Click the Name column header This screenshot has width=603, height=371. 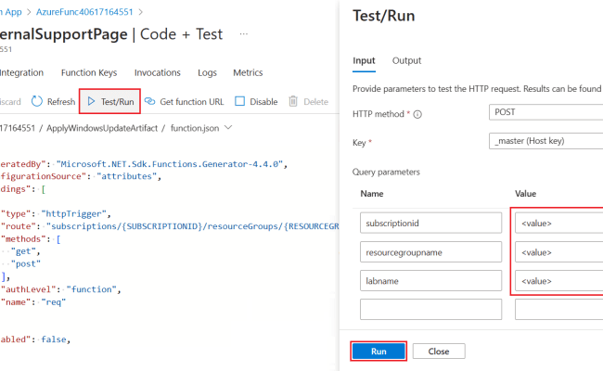371,193
